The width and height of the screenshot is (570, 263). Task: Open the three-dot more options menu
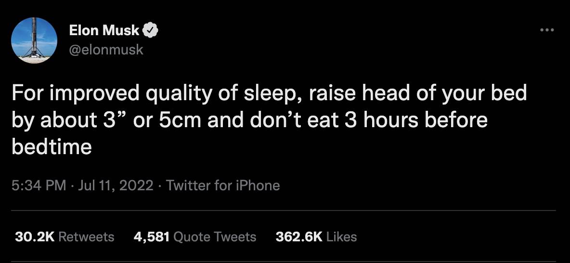(547, 30)
